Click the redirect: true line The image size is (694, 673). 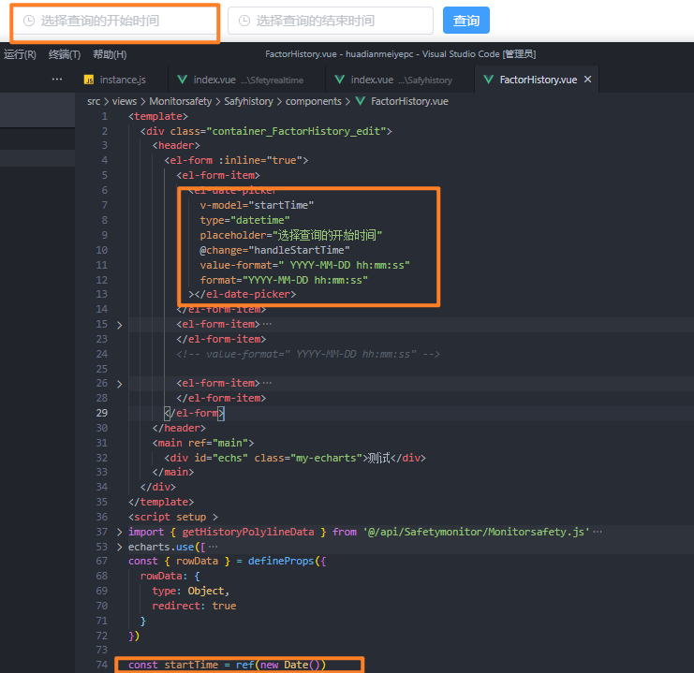194,606
